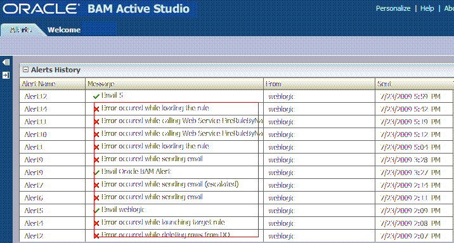Click 'Error occured while launching target rule' message

[x=163, y=222]
